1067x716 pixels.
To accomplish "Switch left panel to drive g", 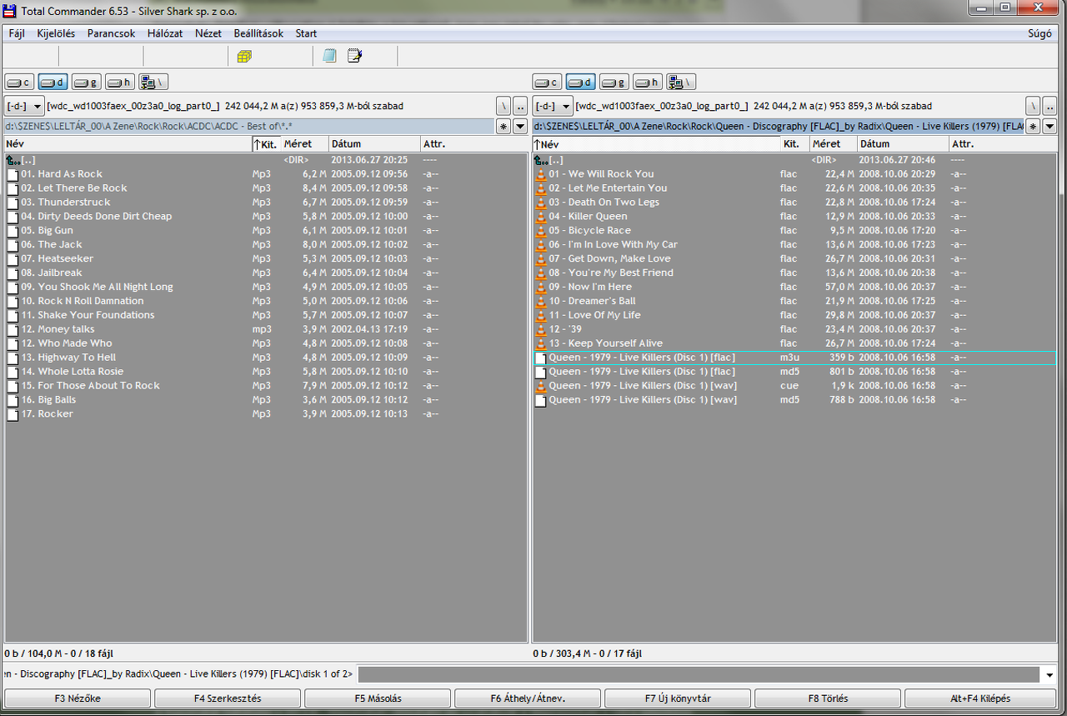I will tap(86, 82).
